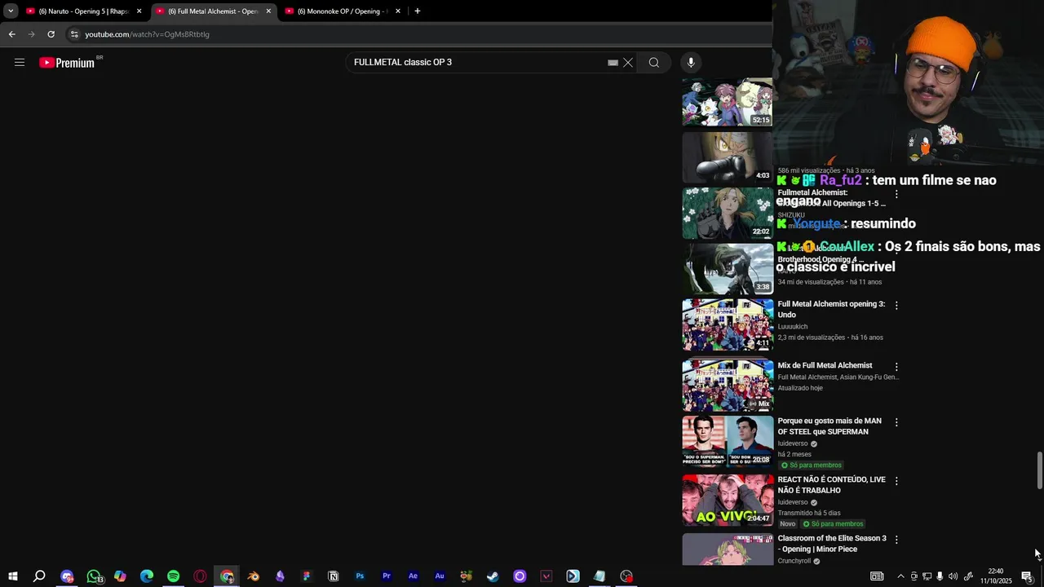
Task: Open 'Full Metal Alchemist opening 3: Undo' title
Action: click(x=831, y=309)
